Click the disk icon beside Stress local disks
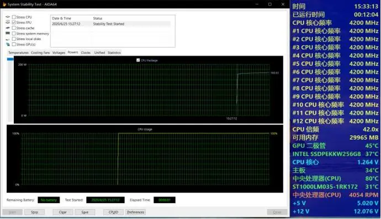Image resolution: width=381 pixels, height=219 pixels. click(8, 39)
